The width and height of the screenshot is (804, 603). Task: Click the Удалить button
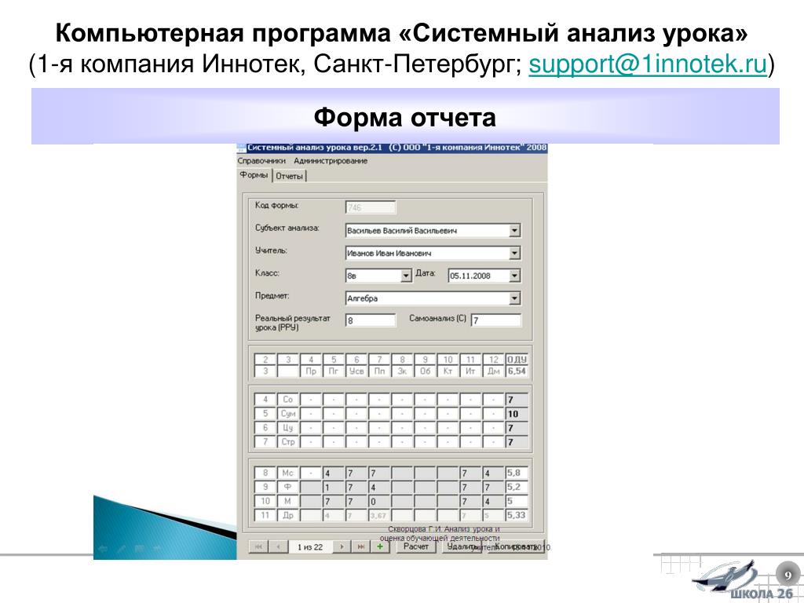461,546
